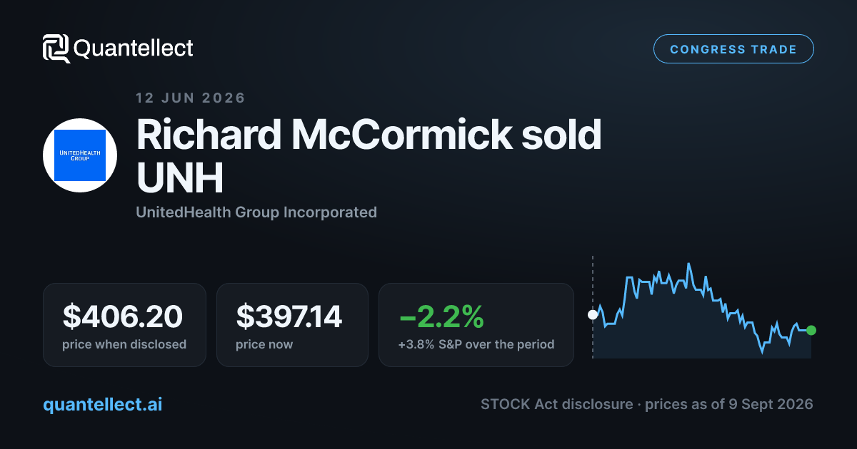
Task: Open the quantellect.ai link
Action: [x=102, y=404]
